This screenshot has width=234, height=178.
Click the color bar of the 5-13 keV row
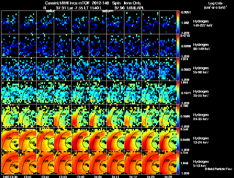pyautogui.click(x=178, y=163)
